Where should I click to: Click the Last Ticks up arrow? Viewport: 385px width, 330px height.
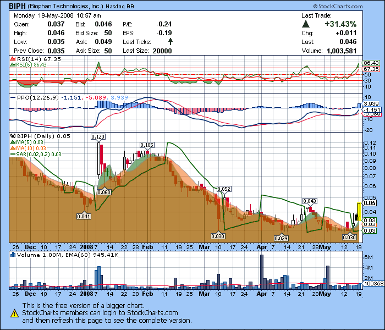tap(170, 42)
